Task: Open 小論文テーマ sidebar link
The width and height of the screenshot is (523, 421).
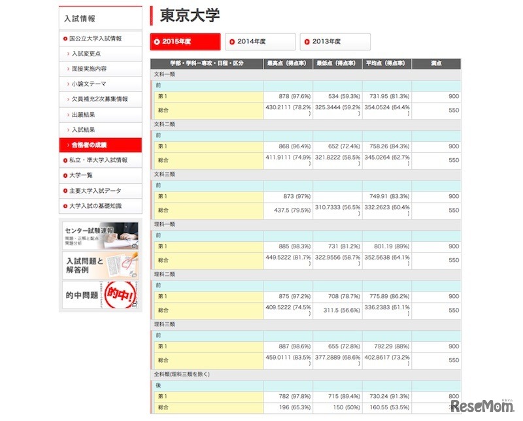Action: 101,84
